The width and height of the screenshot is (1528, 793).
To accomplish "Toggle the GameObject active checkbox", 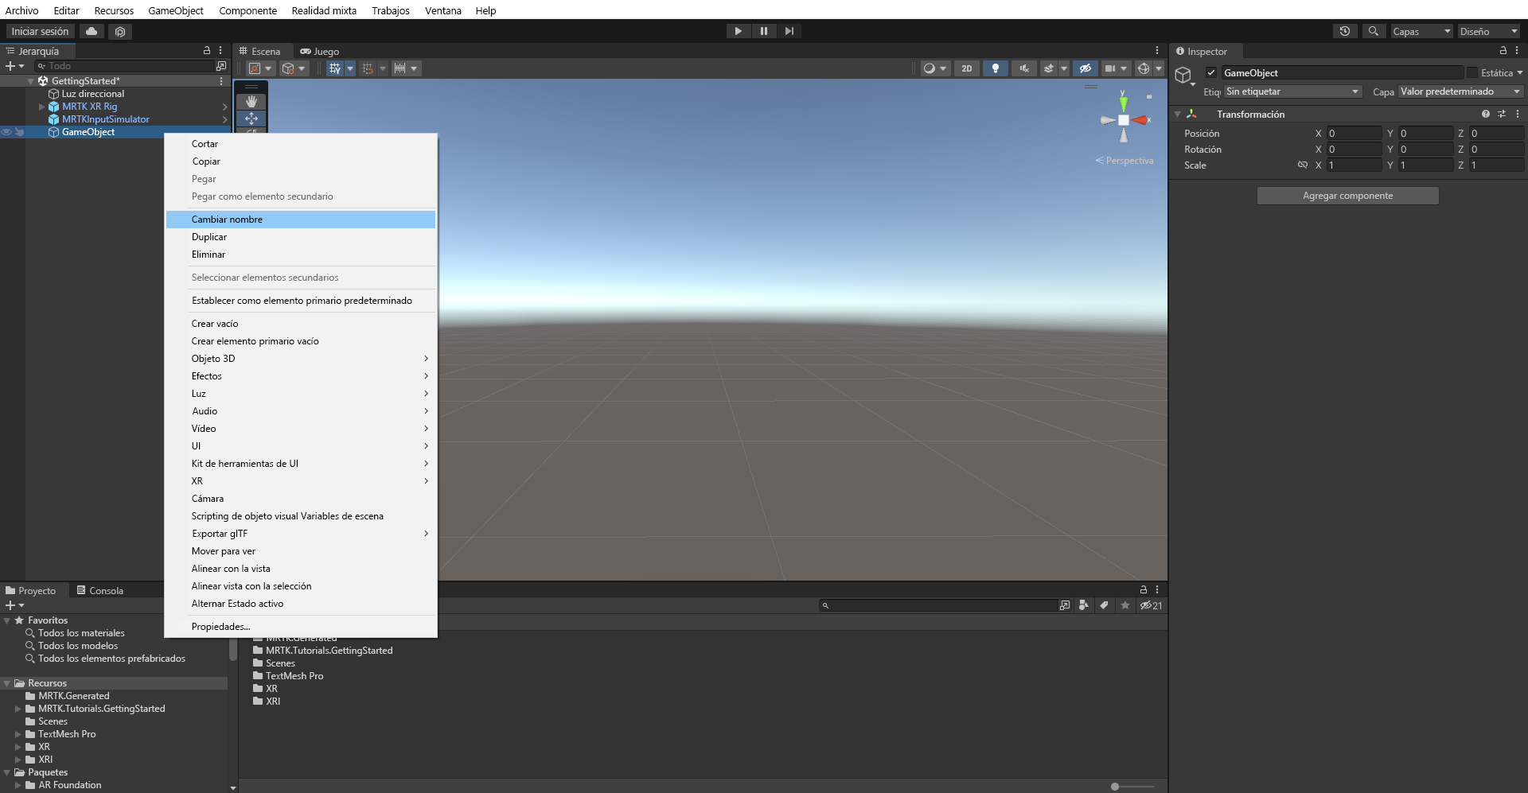I will (1211, 72).
